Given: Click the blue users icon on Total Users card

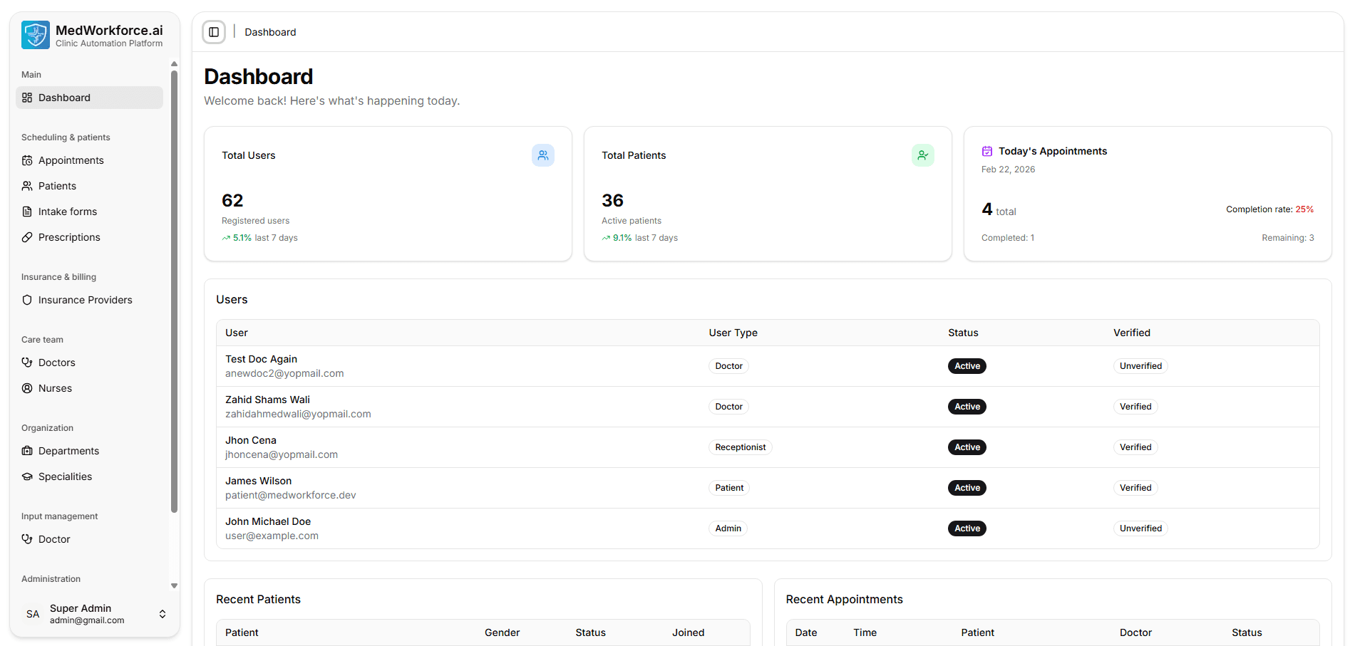Looking at the screenshot, I should pos(543,155).
